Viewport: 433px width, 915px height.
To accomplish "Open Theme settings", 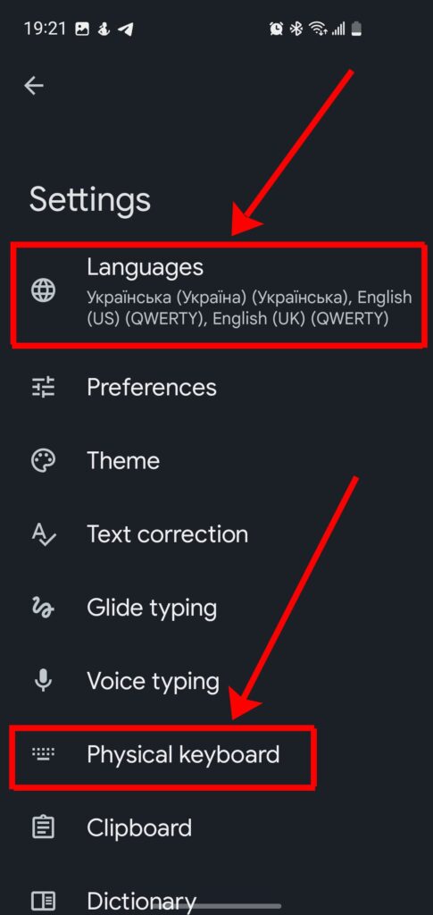I will coord(217,460).
